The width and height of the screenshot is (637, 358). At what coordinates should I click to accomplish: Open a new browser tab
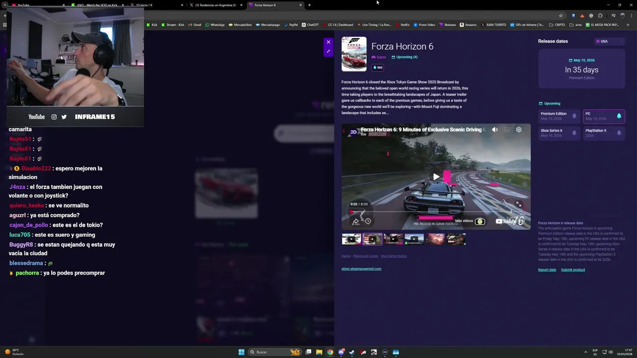point(310,5)
